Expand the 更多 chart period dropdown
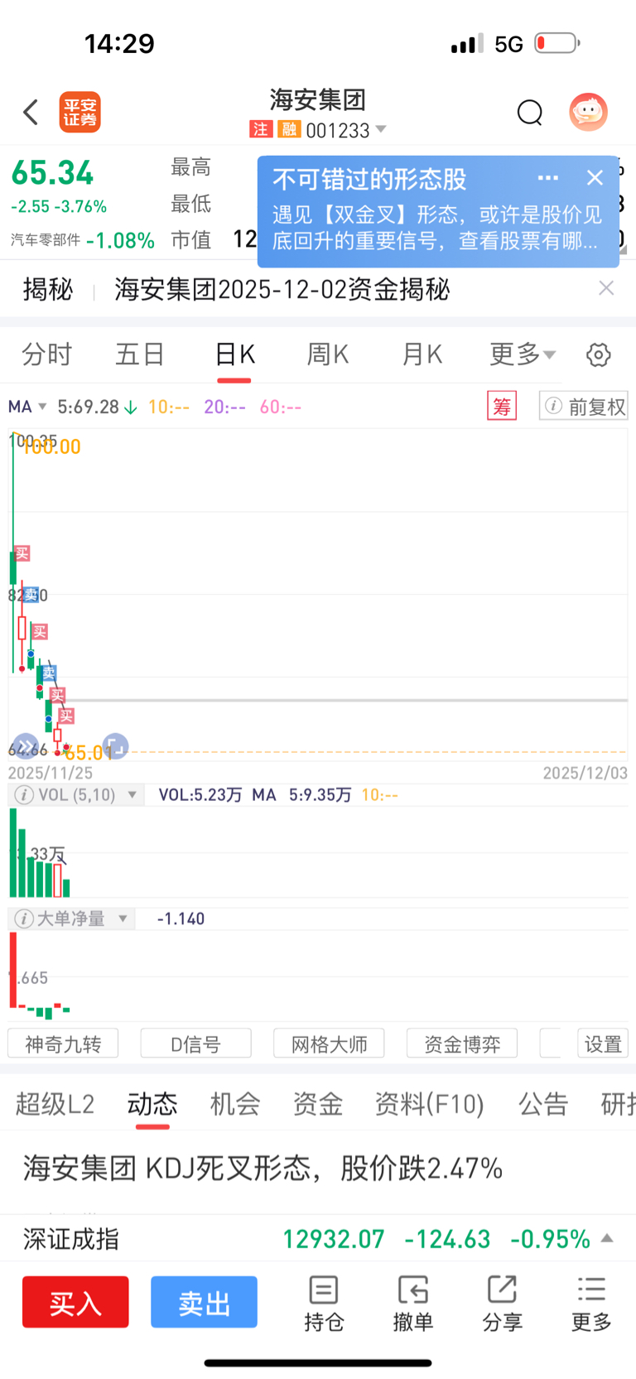The height and width of the screenshot is (1379, 636). coord(523,354)
